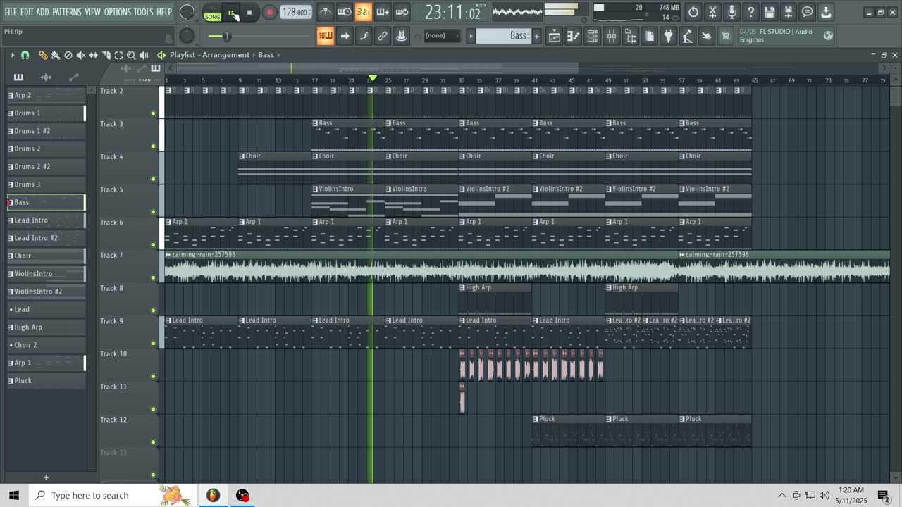Select the ViolinsIntro #2 pattern in picker
This screenshot has height=507, width=902.
[x=46, y=292]
